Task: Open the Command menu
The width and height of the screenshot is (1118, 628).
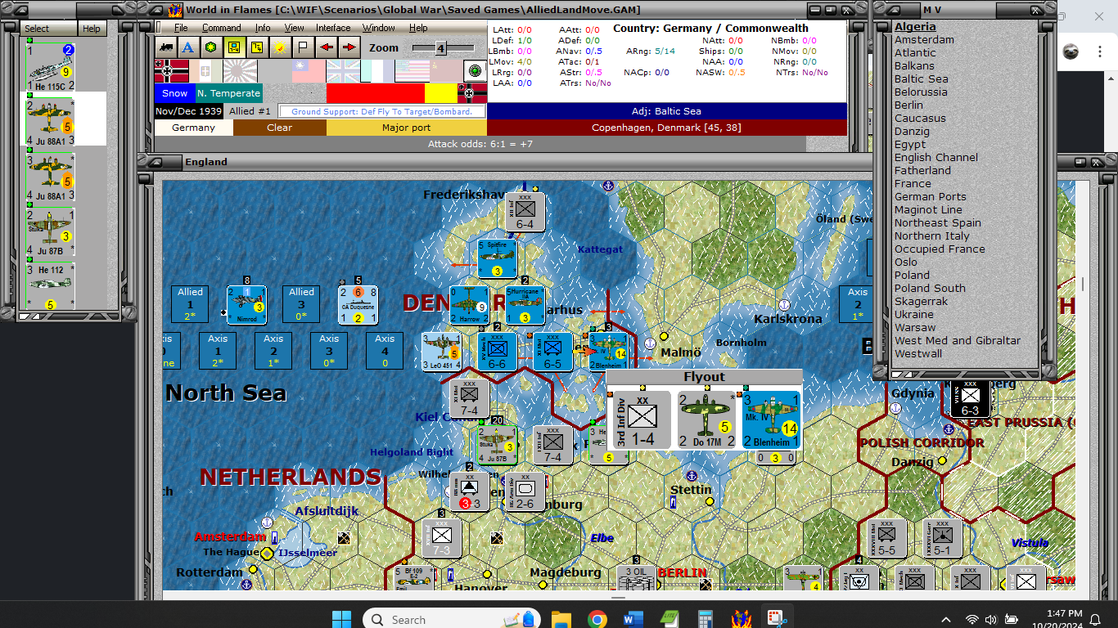Action: tap(222, 28)
